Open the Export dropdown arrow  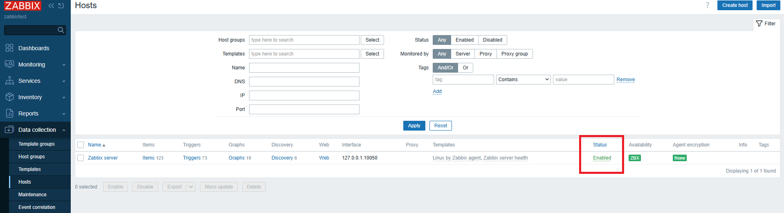tap(191, 187)
